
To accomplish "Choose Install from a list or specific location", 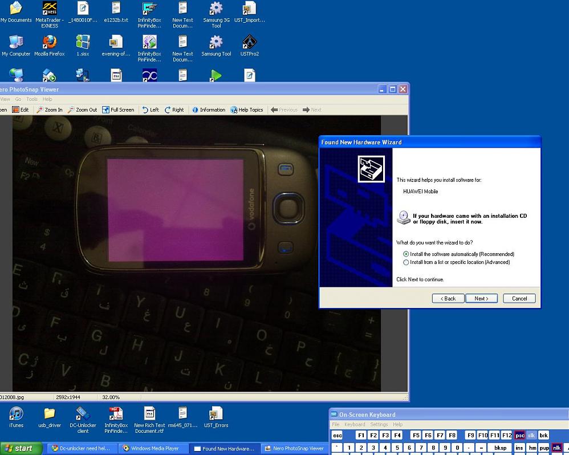I will pos(406,262).
